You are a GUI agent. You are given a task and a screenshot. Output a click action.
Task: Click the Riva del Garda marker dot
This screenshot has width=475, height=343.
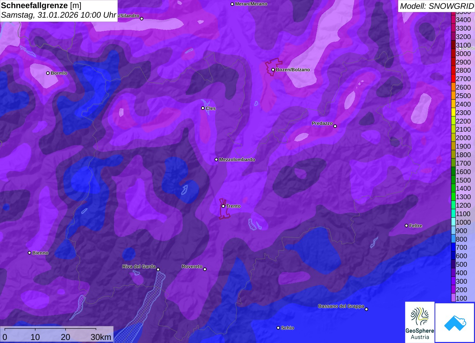158,269
